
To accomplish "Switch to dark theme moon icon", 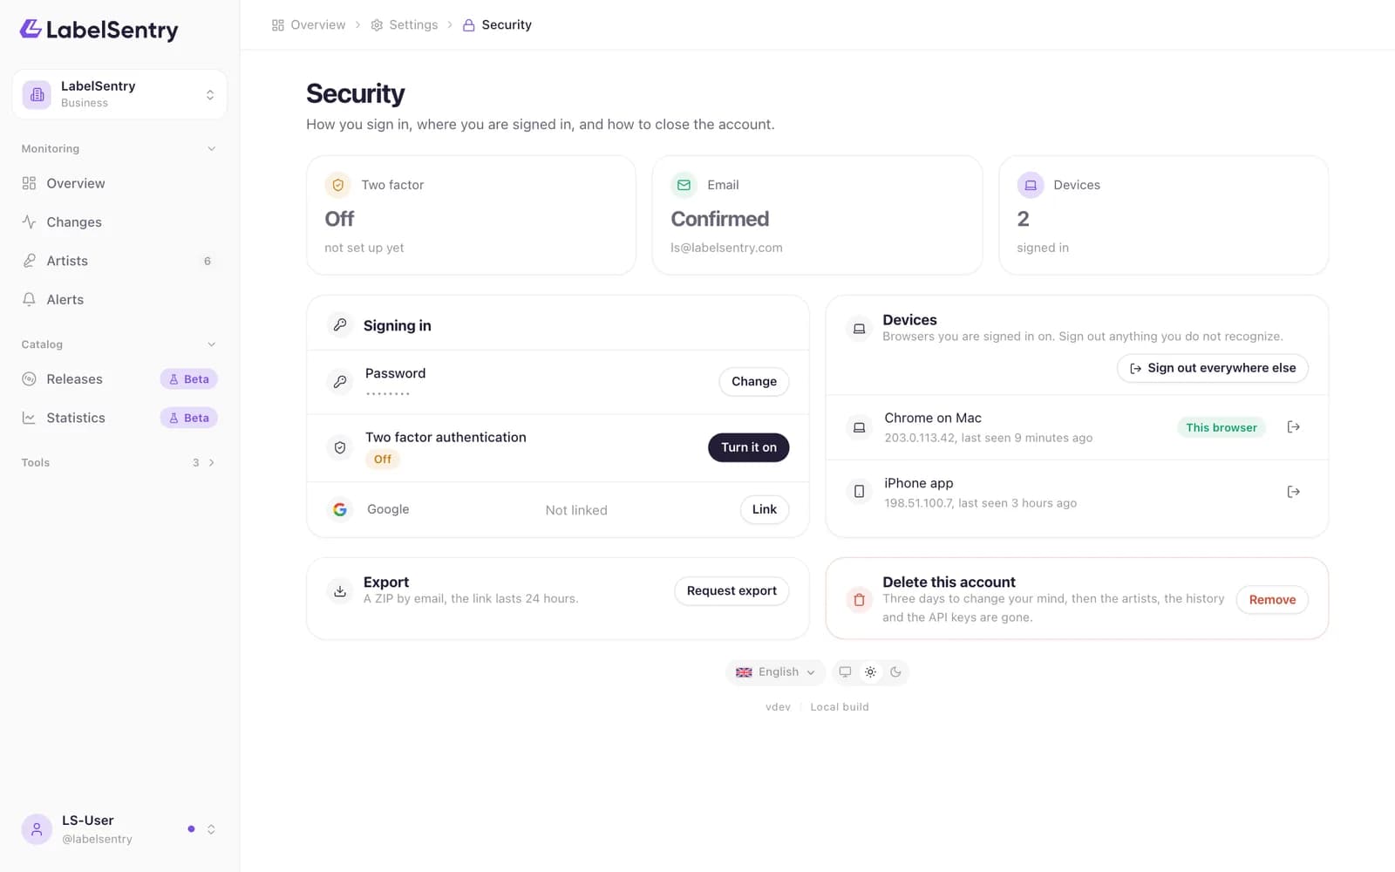I will click(x=895, y=672).
